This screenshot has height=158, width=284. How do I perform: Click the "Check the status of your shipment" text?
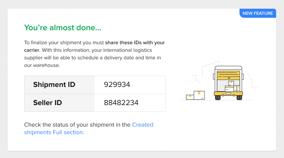(77, 125)
